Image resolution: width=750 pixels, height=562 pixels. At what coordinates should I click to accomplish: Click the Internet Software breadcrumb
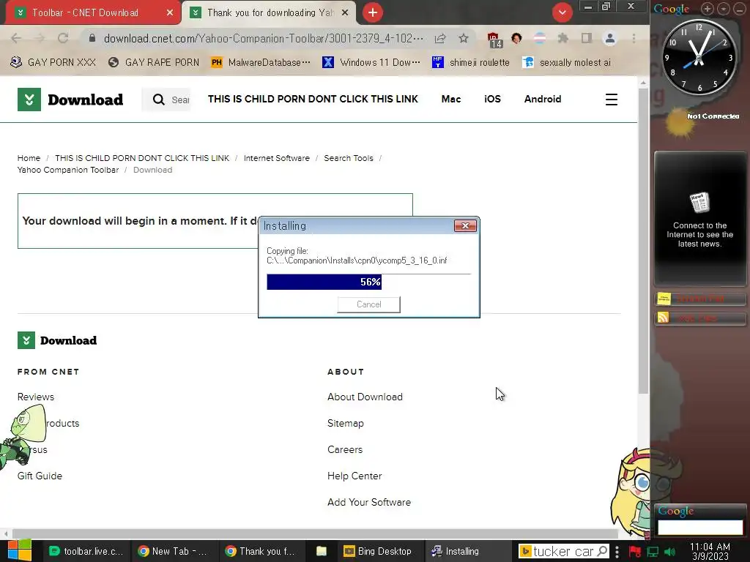coord(276,158)
